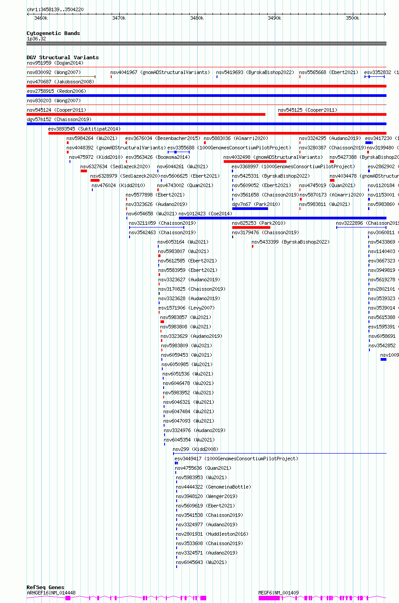Image resolution: width=399 pixels, height=603 pixels.
Task: Click the nsv545125 (Cooper2011) label
Action: 308,110
